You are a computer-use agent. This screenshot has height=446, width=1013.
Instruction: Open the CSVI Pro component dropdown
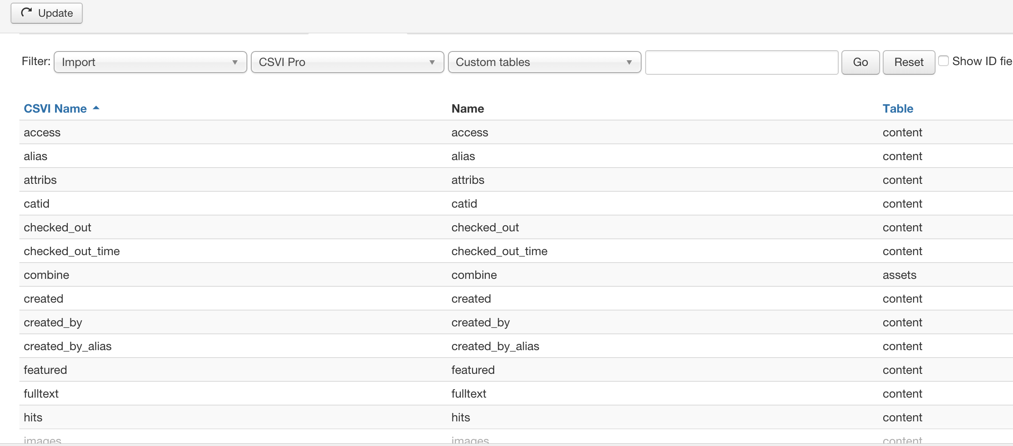(x=346, y=62)
